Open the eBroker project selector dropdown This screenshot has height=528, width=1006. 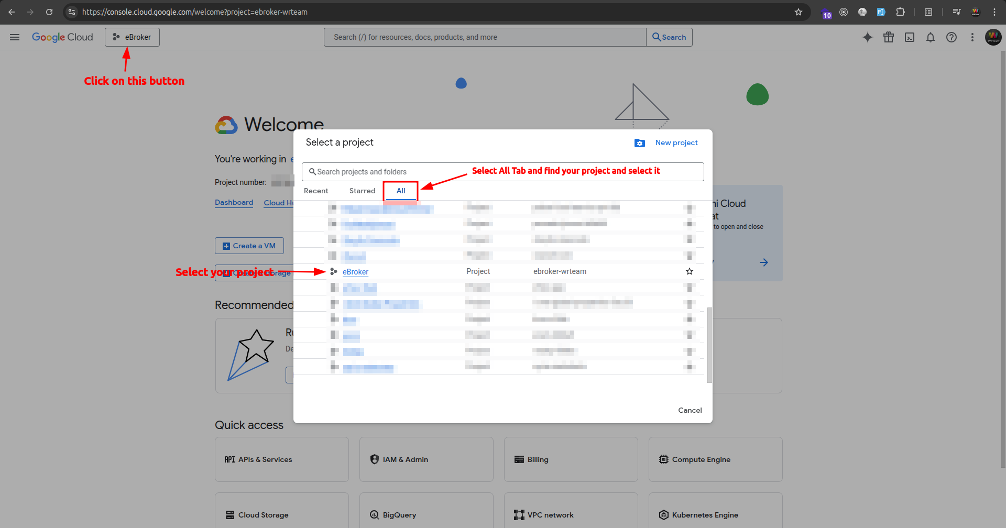click(132, 37)
